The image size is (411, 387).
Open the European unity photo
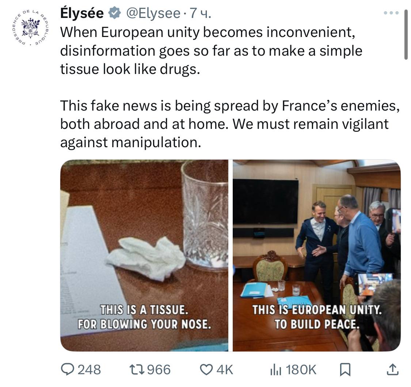(316, 255)
